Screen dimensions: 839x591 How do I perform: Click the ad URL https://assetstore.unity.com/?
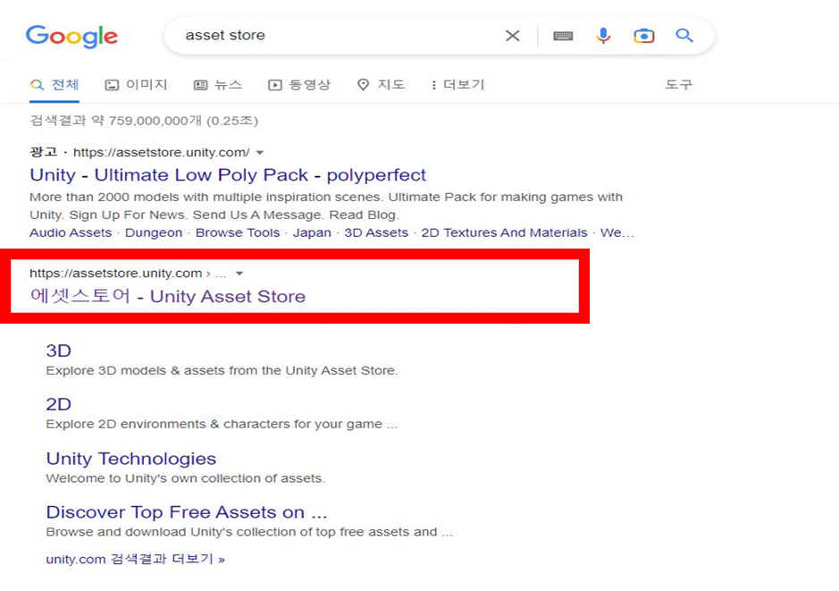pos(161,153)
